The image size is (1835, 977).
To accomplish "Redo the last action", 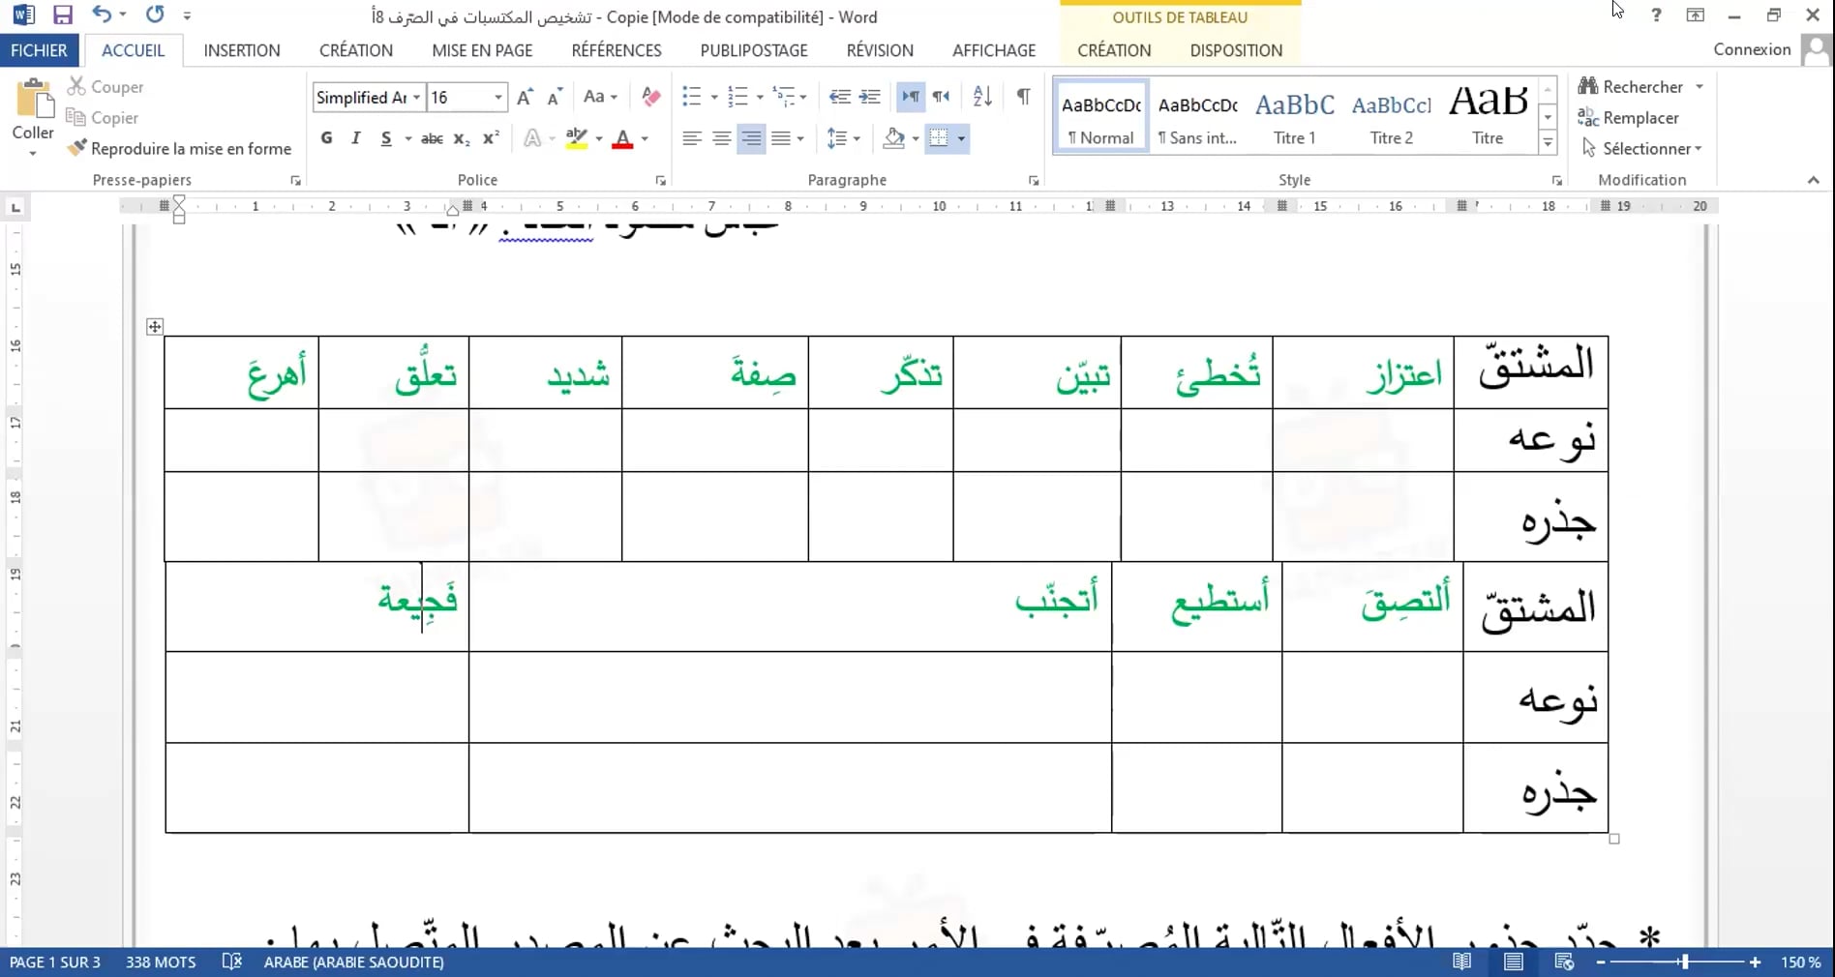I will tap(155, 15).
